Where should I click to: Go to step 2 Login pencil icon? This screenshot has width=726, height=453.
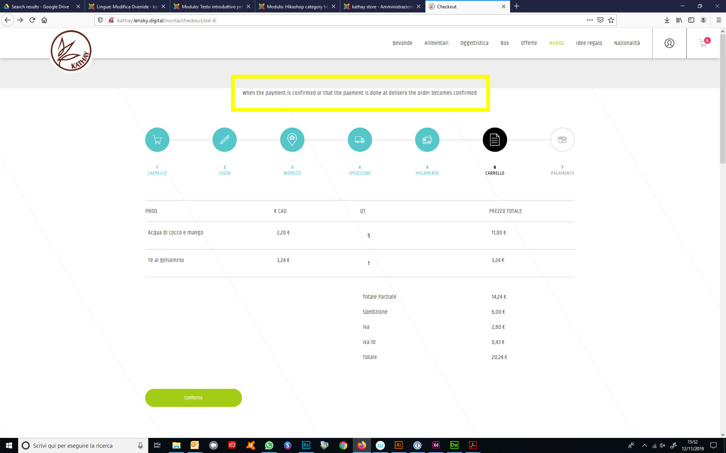tap(225, 140)
